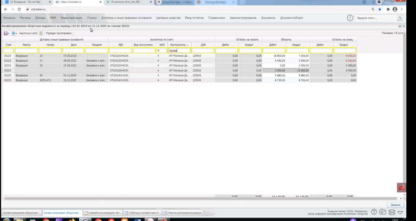Viewport: 416px width, 221px height.
Task: Click turnover debit value 16 800,00
Action: click(x=274, y=56)
